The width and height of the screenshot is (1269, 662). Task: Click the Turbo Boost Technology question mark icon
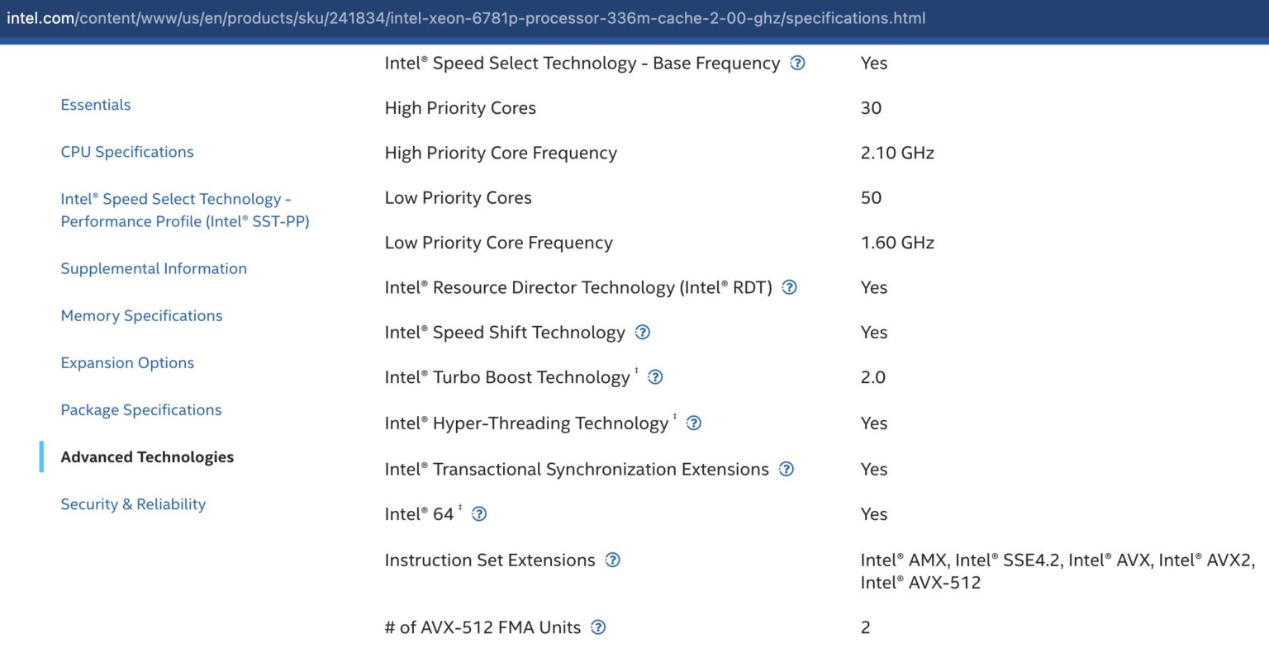(x=654, y=376)
